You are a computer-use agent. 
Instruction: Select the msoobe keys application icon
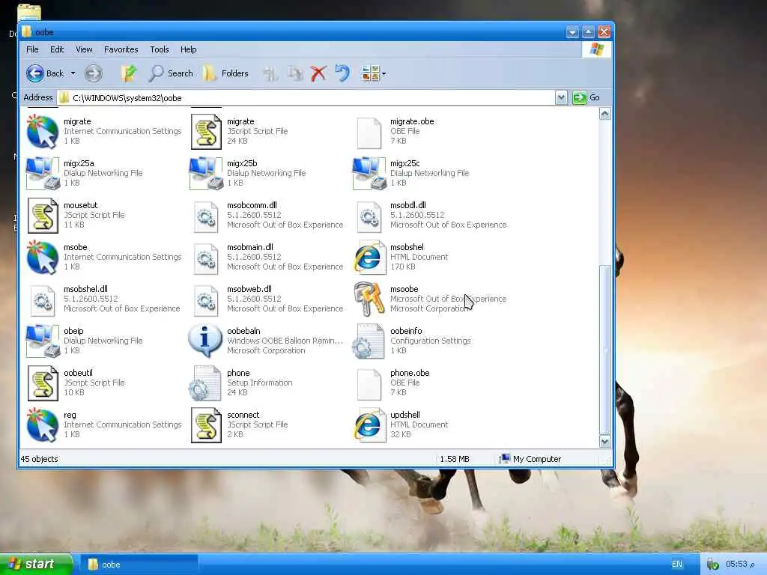point(369,299)
